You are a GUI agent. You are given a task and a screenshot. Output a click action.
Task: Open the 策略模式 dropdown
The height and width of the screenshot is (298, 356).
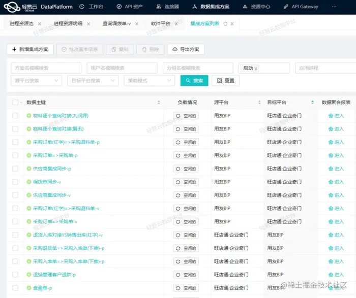coord(149,80)
